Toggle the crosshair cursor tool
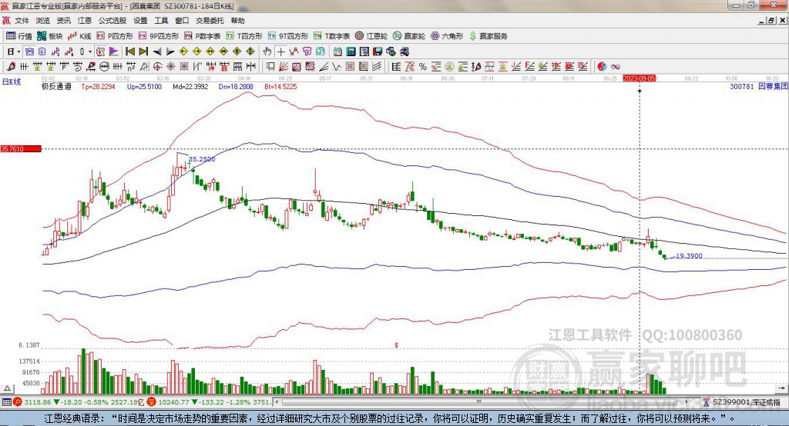 pyautogui.click(x=280, y=52)
